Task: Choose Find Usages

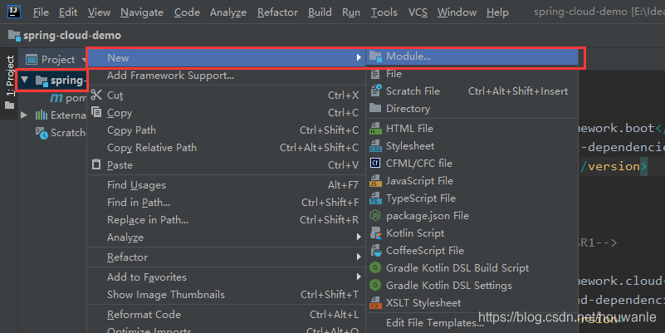Action: pos(227,185)
